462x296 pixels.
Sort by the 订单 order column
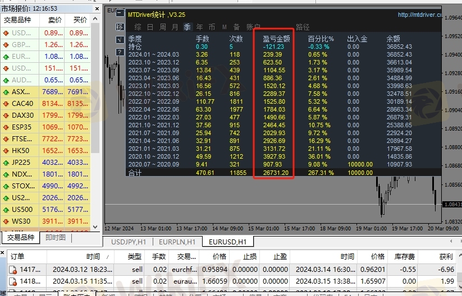(x=27, y=257)
